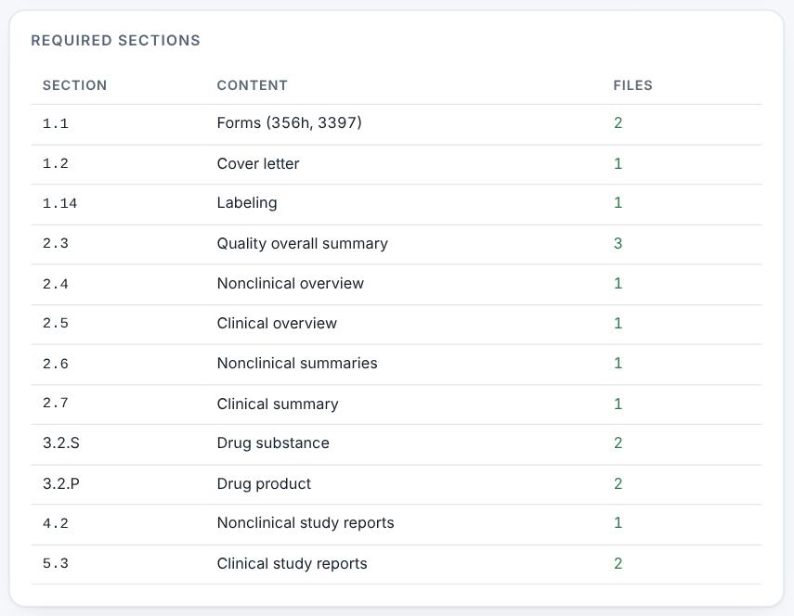This screenshot has height=616, width=794.
Task: Select section number 5.3
Action: (55, 563)
